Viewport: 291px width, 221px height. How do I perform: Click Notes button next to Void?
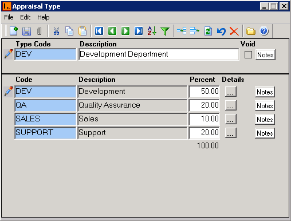[265, 55]
